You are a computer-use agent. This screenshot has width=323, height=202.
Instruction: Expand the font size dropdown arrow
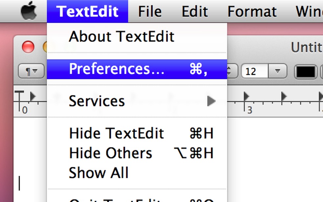pyautogui.click(x=278, y=71)
